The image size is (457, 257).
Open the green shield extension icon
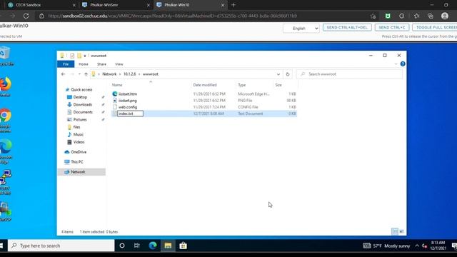388,16
